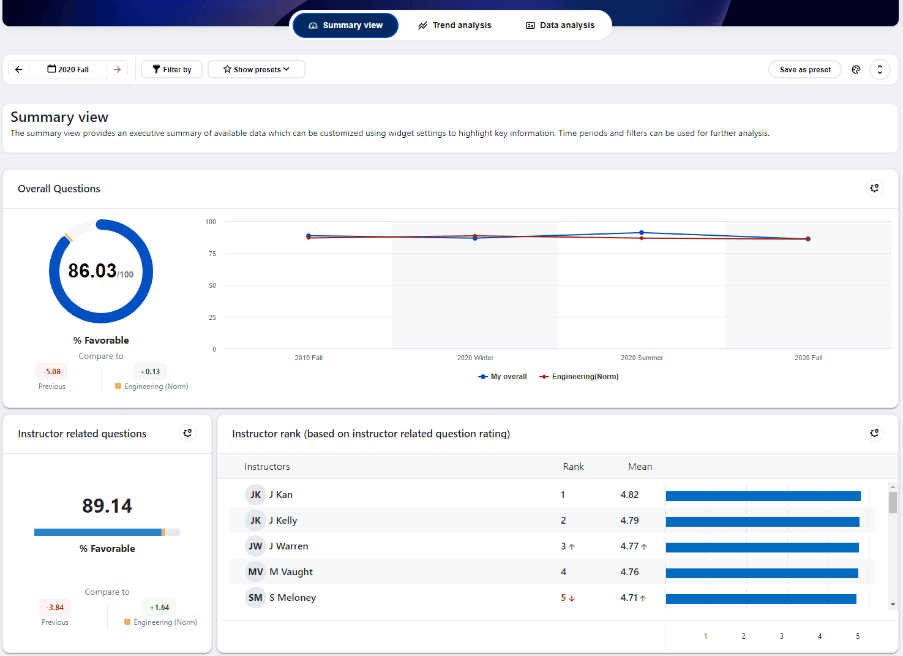The height and width of the screenshot is (656, 903).
Task: Open the 2020 Fall period picker
Action: (x=68, y=69)
